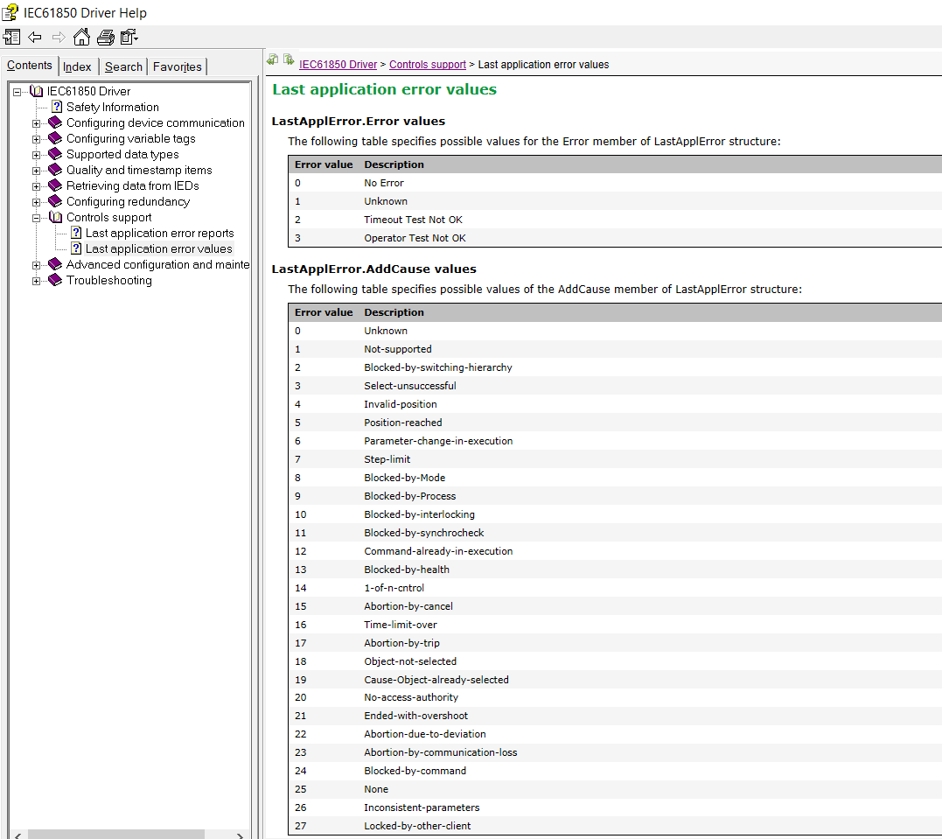Click the Controls support open book icon
Viewport: 942px width, 839px height.
pyautogui.click(x=56, y=218)
